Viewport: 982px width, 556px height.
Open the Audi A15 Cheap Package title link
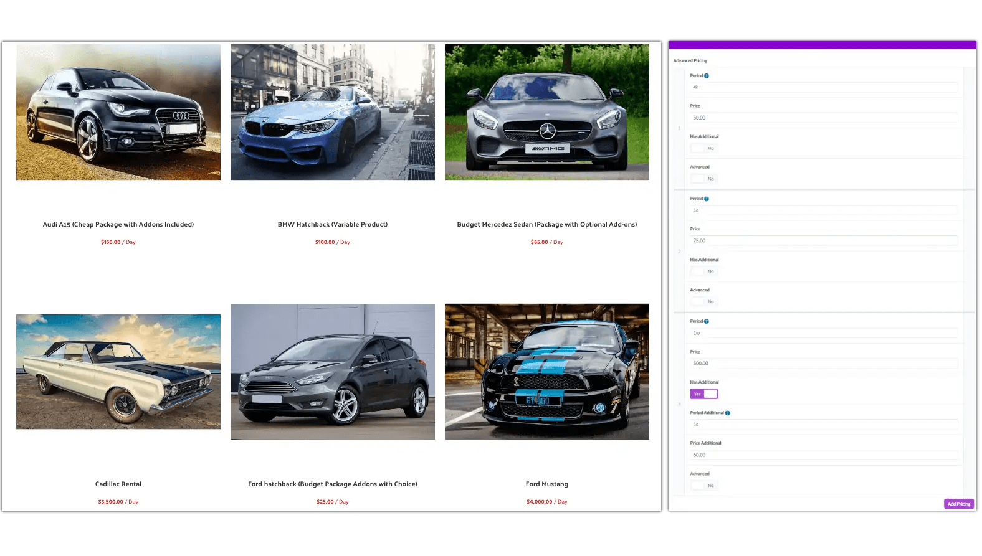click(118, 224)
